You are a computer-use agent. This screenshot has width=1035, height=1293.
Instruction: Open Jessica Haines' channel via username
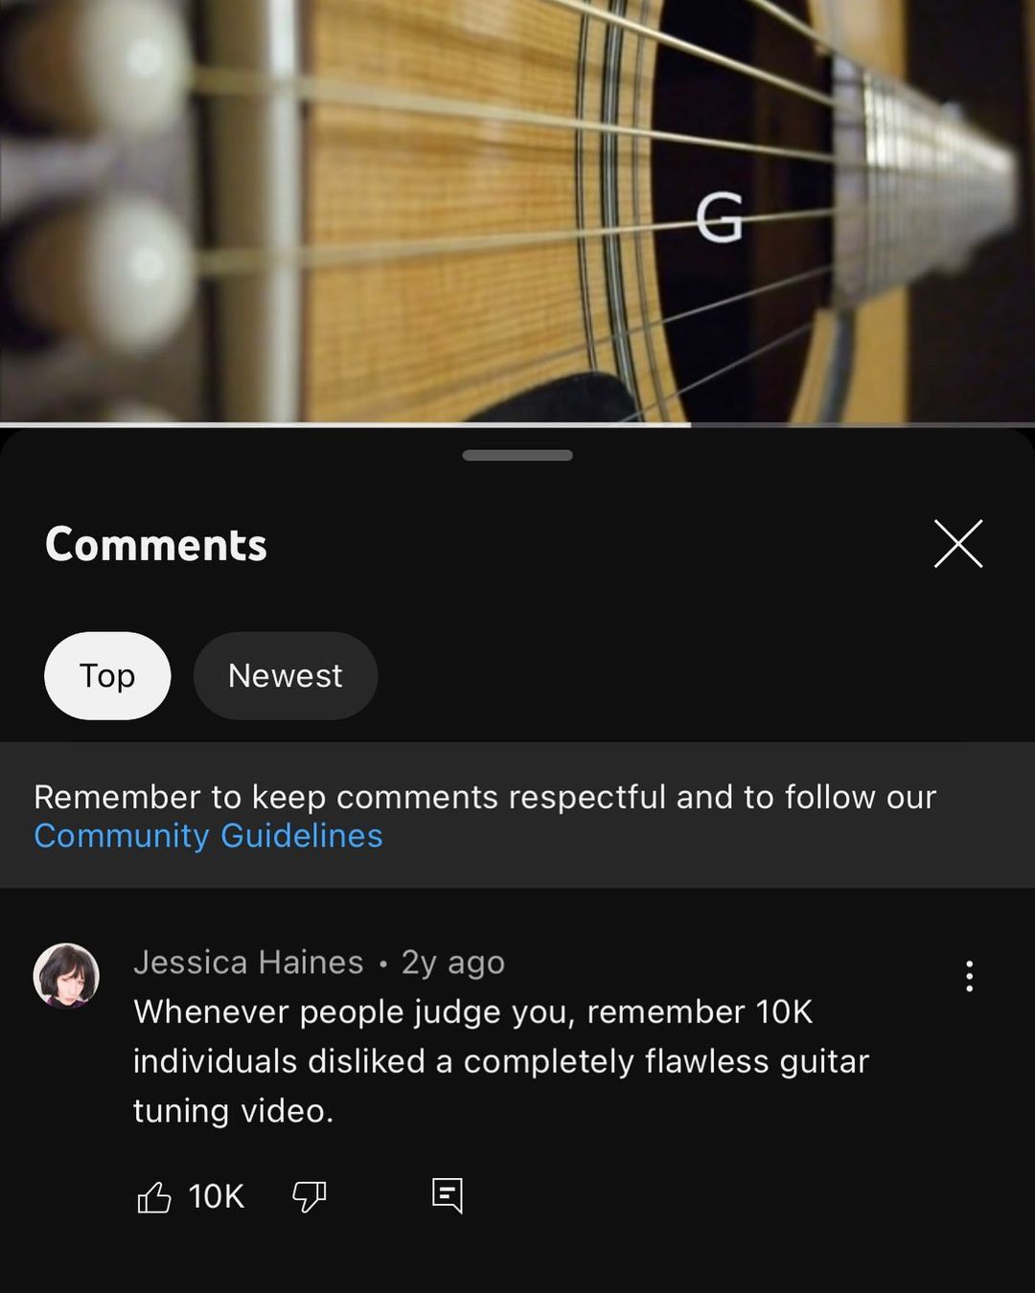coord(248,963)
